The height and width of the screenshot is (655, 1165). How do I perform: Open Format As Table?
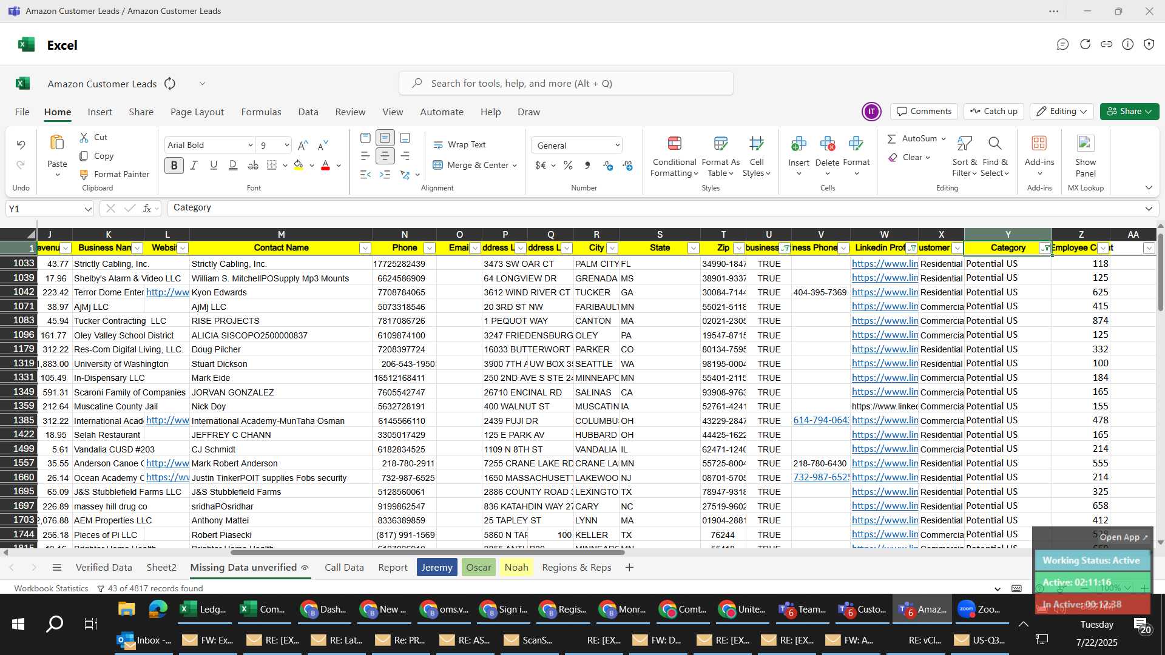720,158
